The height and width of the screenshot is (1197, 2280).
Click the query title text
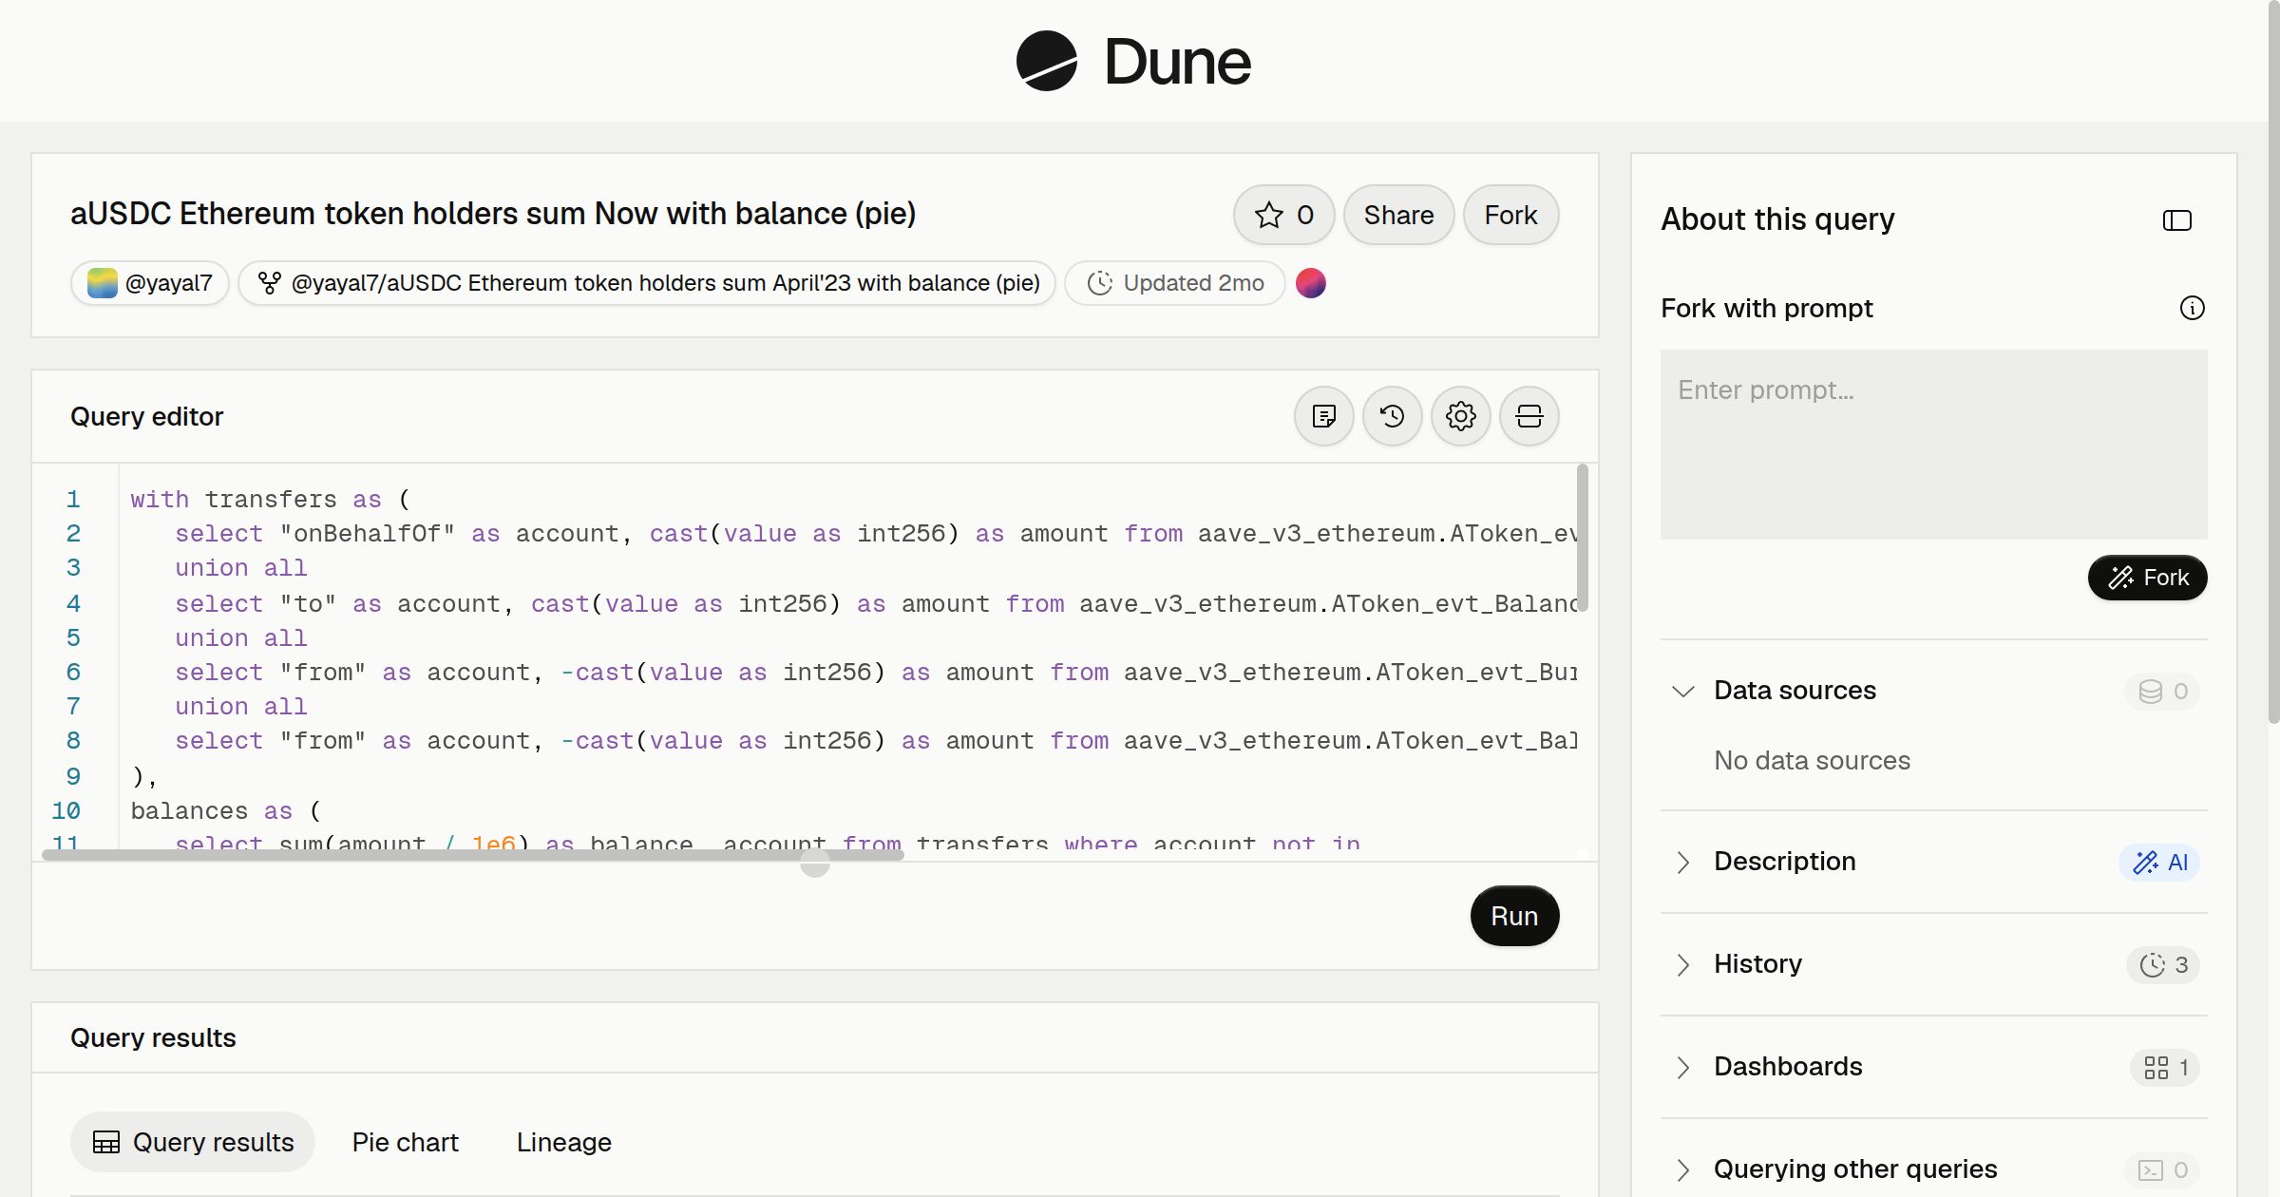click(493, 214)
